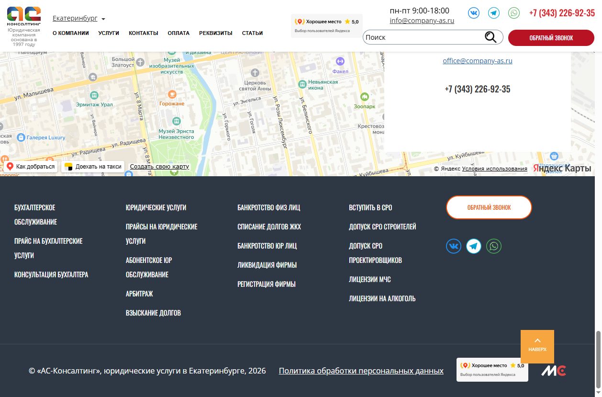Click the red ОБРАТНЫЙ ЗВОНОК button in the header

(x=551, y=38)
